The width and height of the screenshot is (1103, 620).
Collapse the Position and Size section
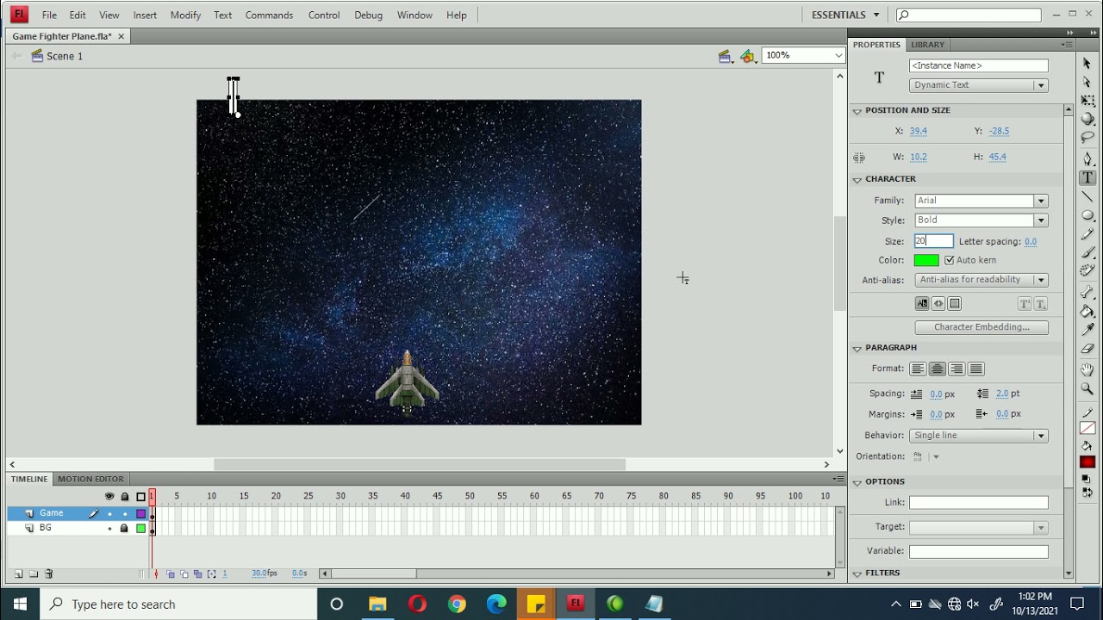click(857, 110)
